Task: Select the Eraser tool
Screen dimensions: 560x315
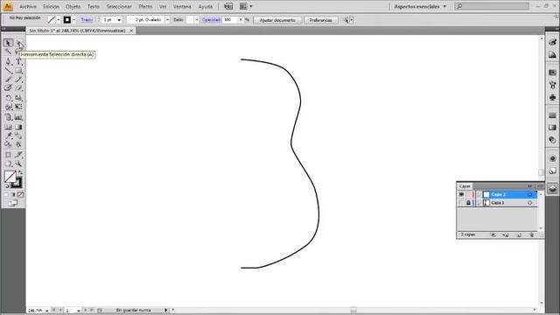Action: pos(18,87)
